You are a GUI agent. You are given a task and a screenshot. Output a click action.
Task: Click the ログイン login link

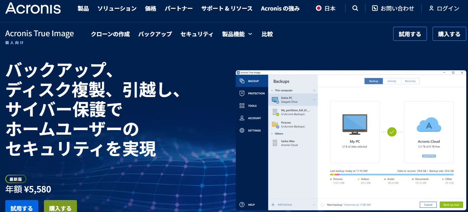444,8
